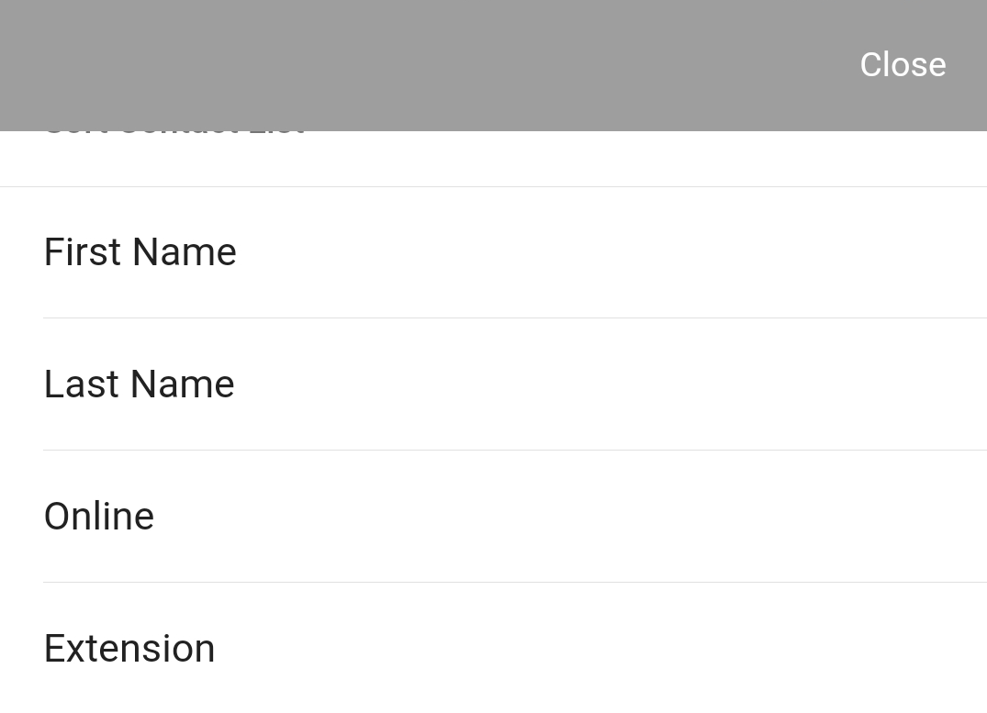This screenshot has height=713, width=987.
Task: Click the word Extension in the list
Action: (x=129, y=648)
